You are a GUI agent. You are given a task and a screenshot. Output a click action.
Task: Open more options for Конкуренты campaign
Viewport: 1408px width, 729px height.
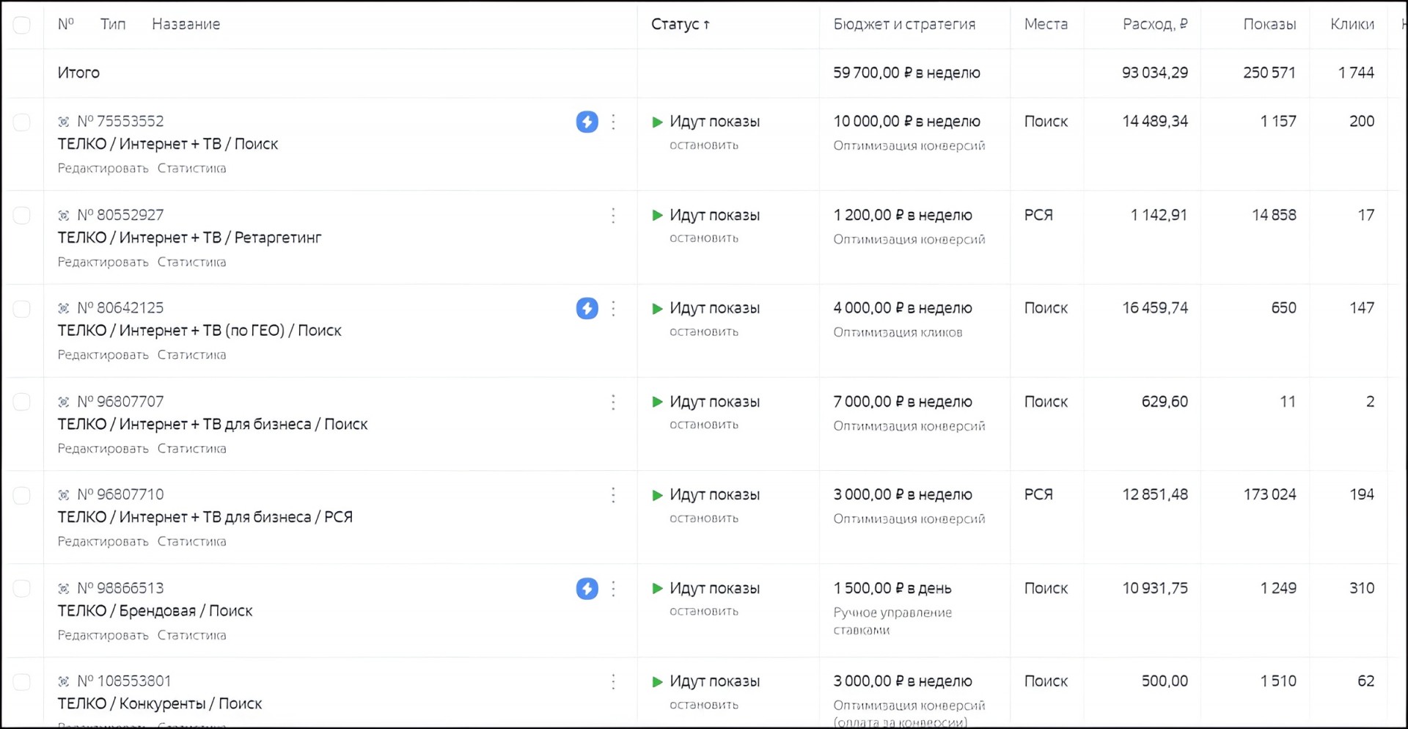click(614, 681)
